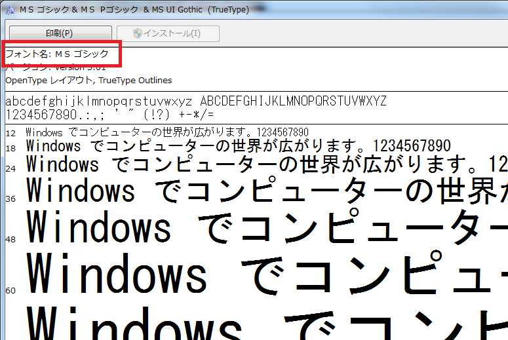Viewport: 508px width, 340px height.
Task: Click the size 12 sample text line
Action: [167, 132]
